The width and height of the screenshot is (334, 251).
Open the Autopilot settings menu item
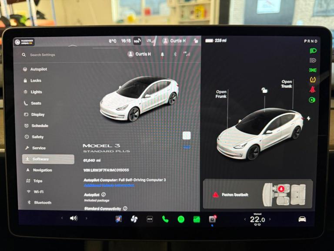[x=38, y=69]
